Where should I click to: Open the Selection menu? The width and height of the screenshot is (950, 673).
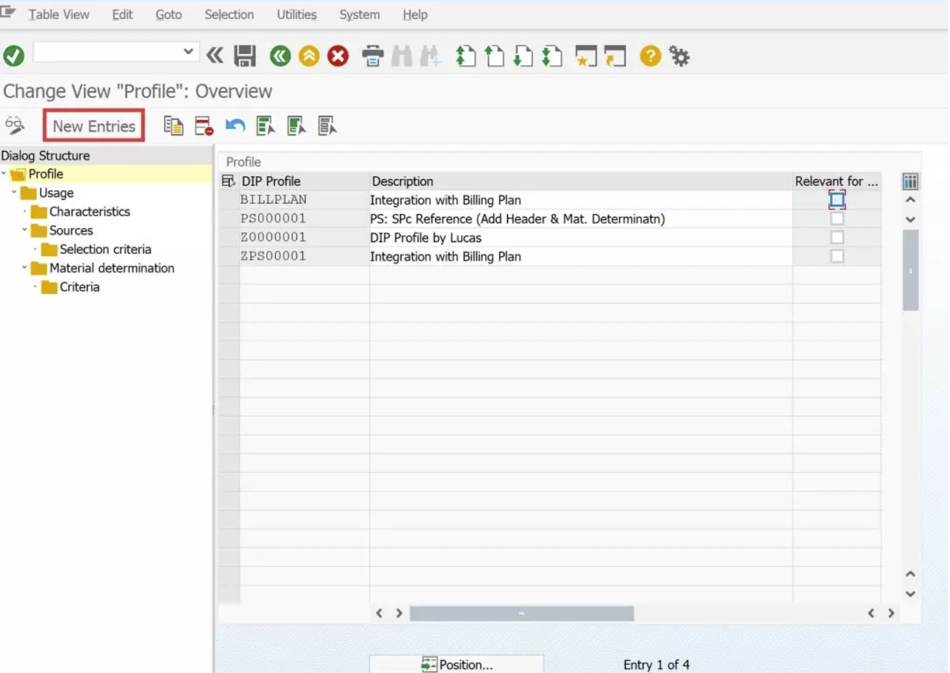229,15
